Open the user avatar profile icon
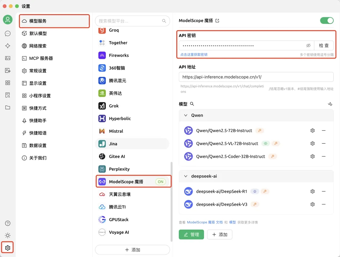 pos(8,20)
